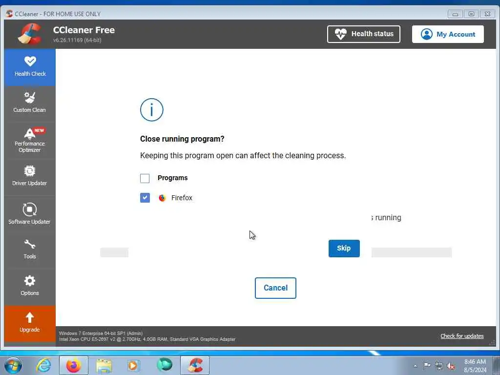Click the taskbar clock 8:46 AM

475,366
